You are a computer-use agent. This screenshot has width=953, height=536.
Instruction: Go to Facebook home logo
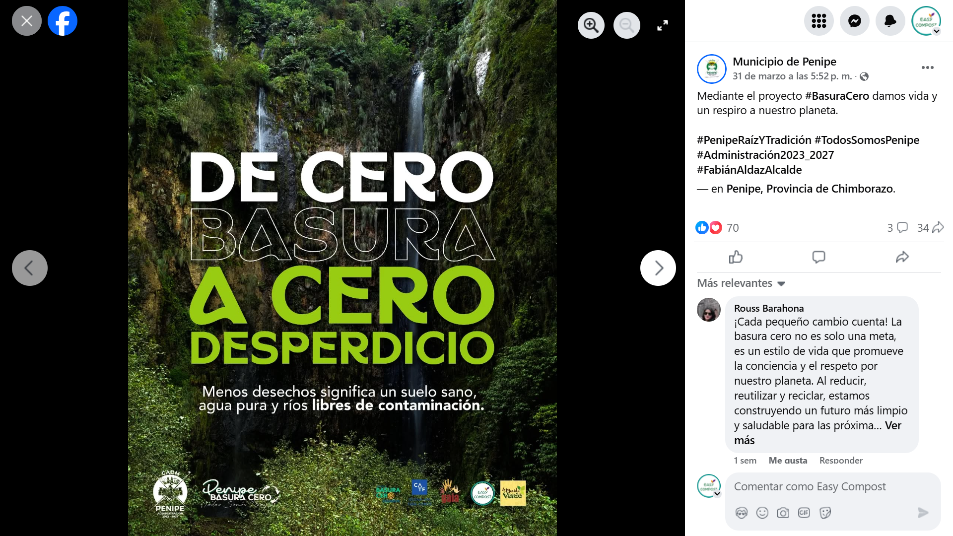coord(63,21)
